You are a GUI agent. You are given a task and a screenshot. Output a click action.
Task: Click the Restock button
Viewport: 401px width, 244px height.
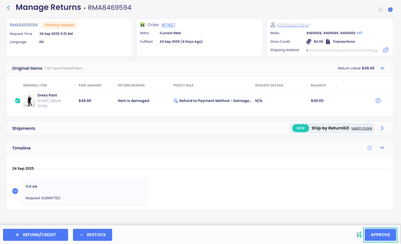click(x=93, y=235)
